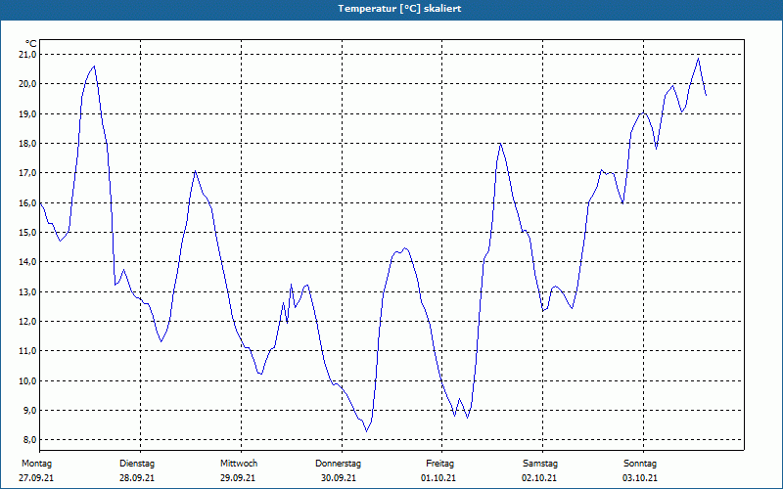
Task: Click the Freitag day label
Action: [439, 464]
